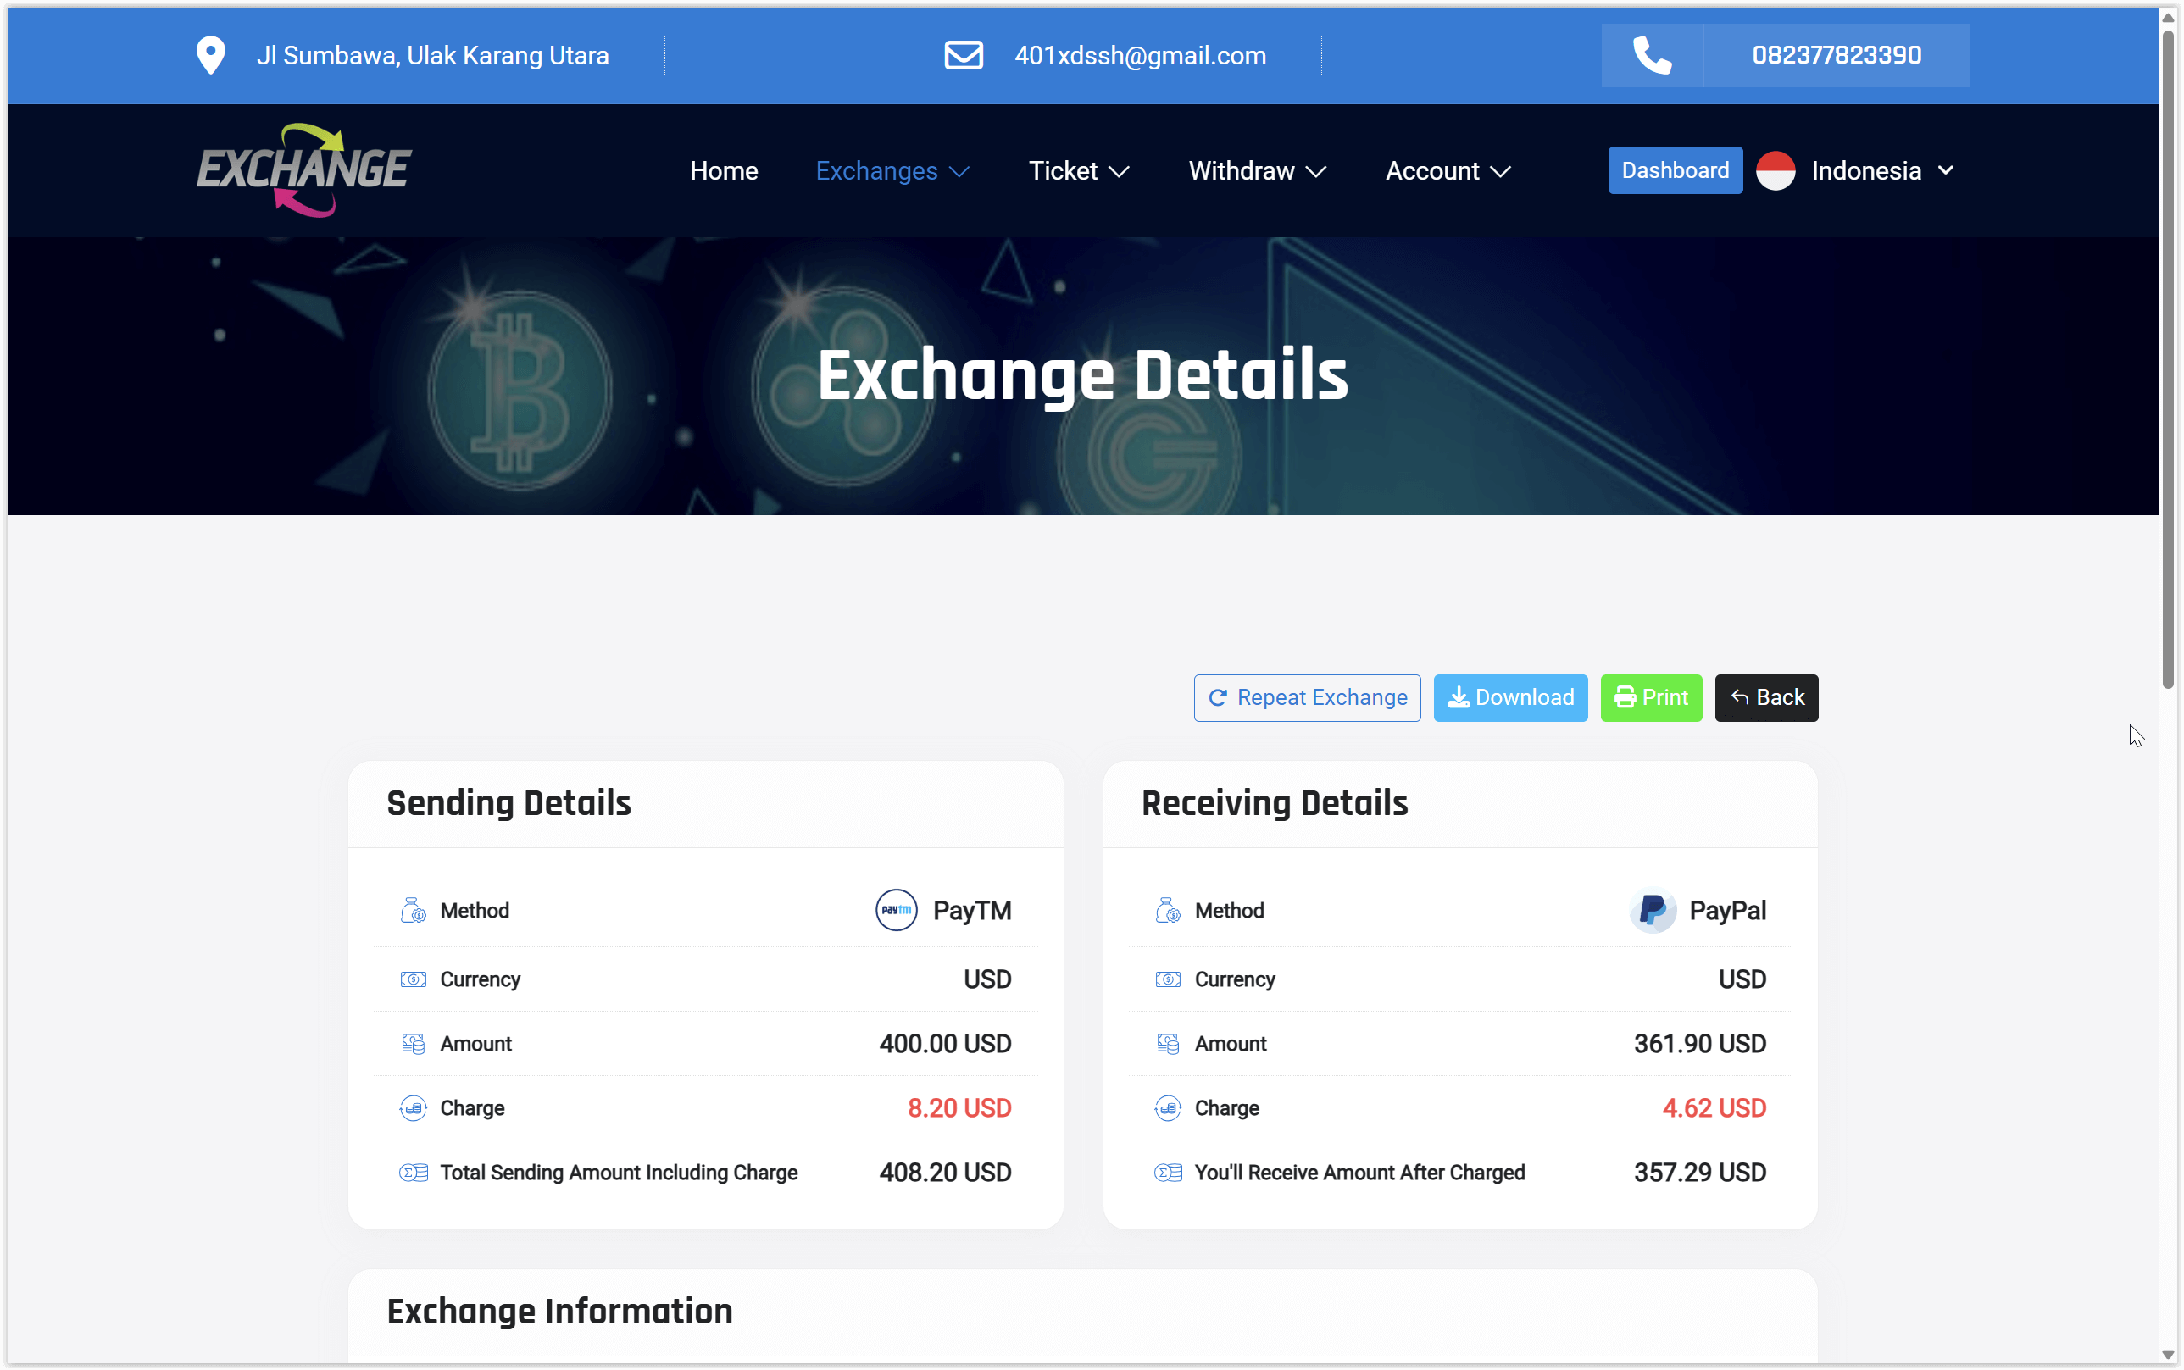The width and height of the screenshot is (2184, 1370).
Task: Click the PayPal logo in Receiving Details
Action: 1651,910
